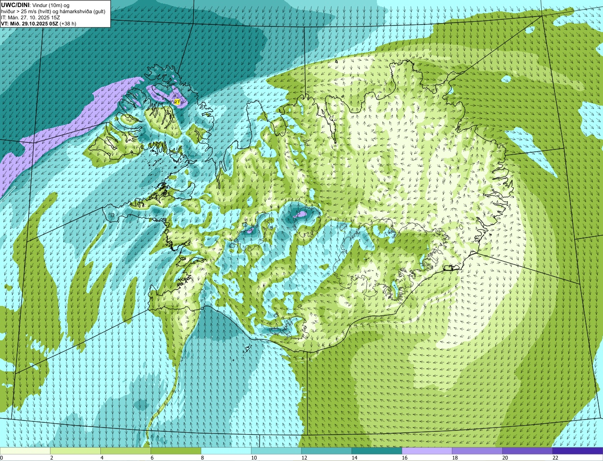This screenshot has width=603, height=461.
Task: Click the 'VT: Mið. 29.10.2025 05Z (+38 h)' line
Action: pyautogui.click(x=39, y=24)
